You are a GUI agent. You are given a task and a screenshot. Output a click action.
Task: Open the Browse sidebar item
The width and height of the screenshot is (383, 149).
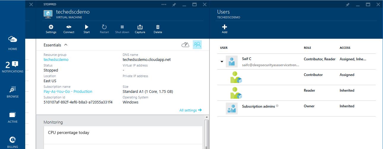click(x=12, y=92)
